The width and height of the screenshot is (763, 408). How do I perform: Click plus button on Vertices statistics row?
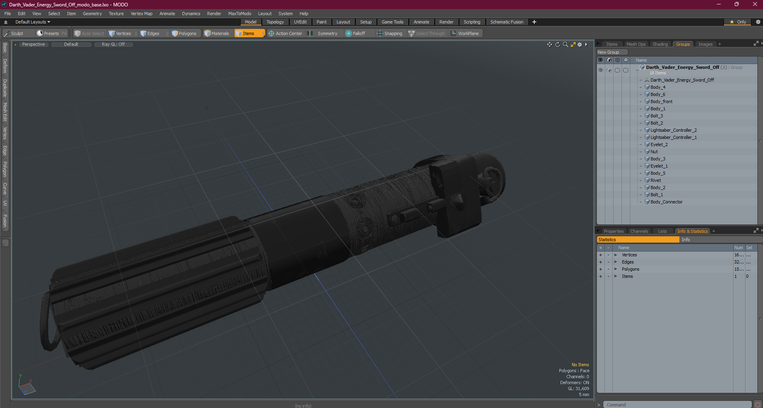click(x=600, y=255)
